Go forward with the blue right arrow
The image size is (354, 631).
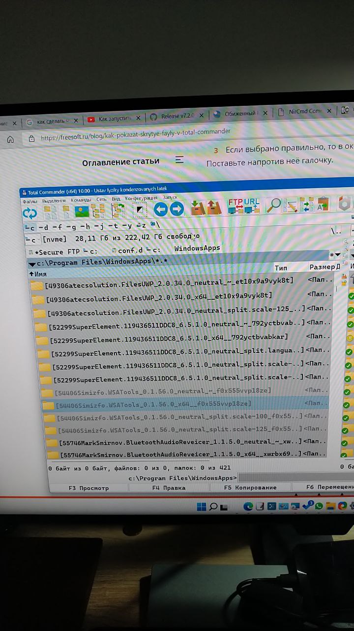177,209
